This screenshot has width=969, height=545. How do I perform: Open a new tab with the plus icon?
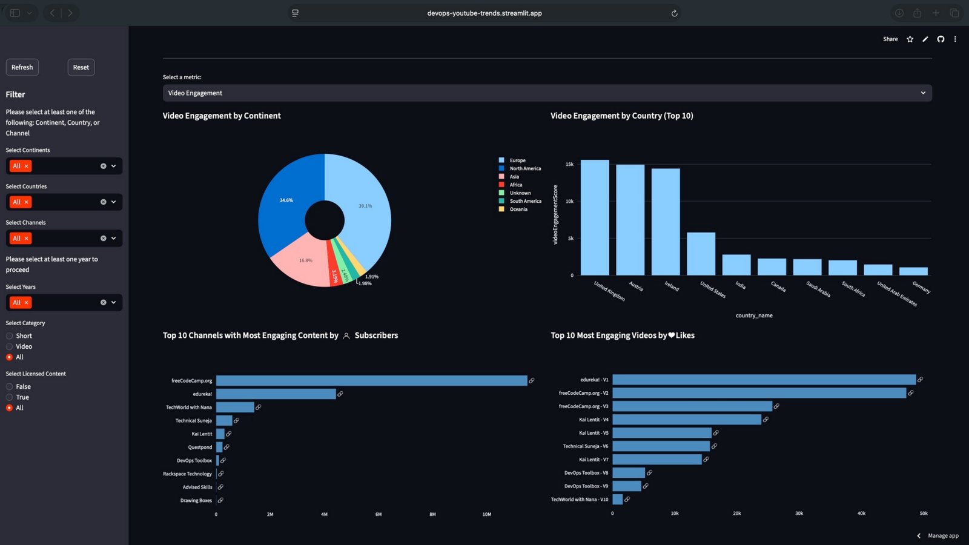point(936,13)
